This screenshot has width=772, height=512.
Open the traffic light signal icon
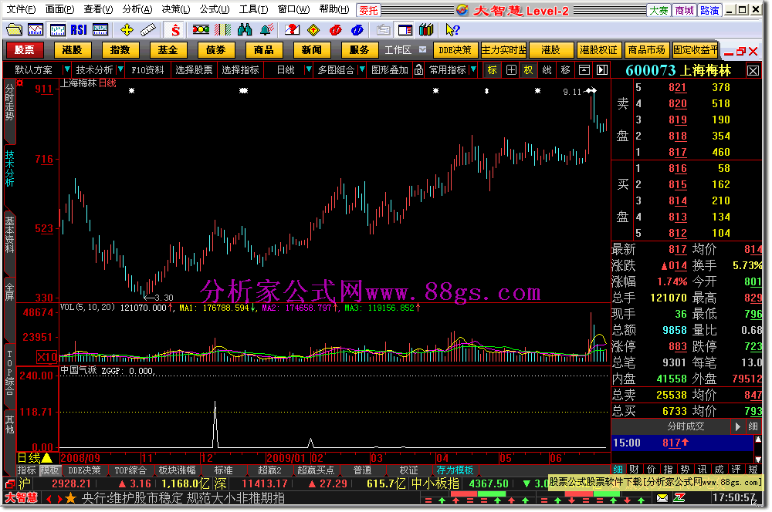point(201,30)
